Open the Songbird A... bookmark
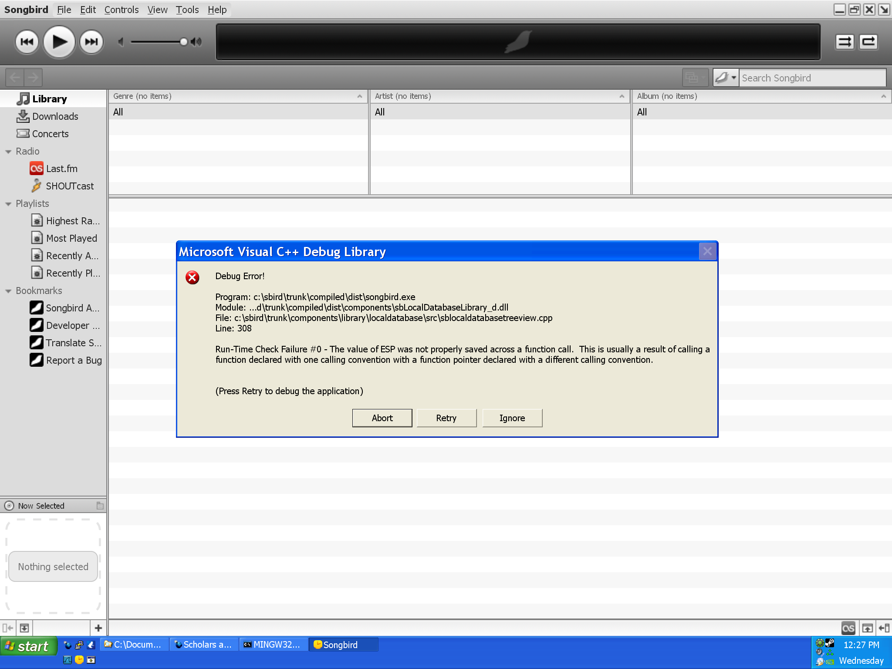The width and height of the screenshot is (892, 669). click(x=53, y=308)
